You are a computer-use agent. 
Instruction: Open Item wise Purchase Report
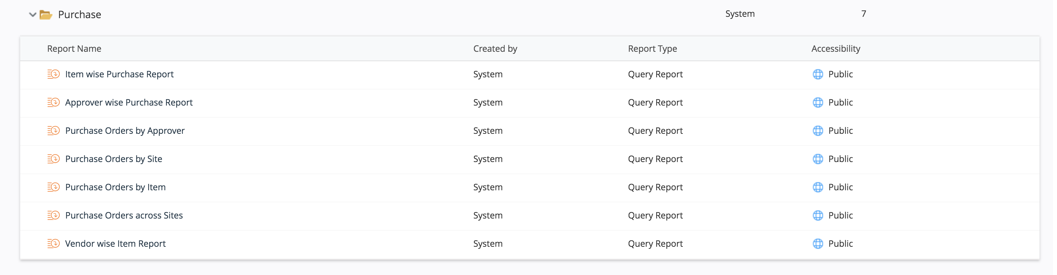119,74
